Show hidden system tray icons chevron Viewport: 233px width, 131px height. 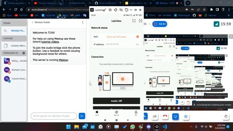tap(191, 127)
